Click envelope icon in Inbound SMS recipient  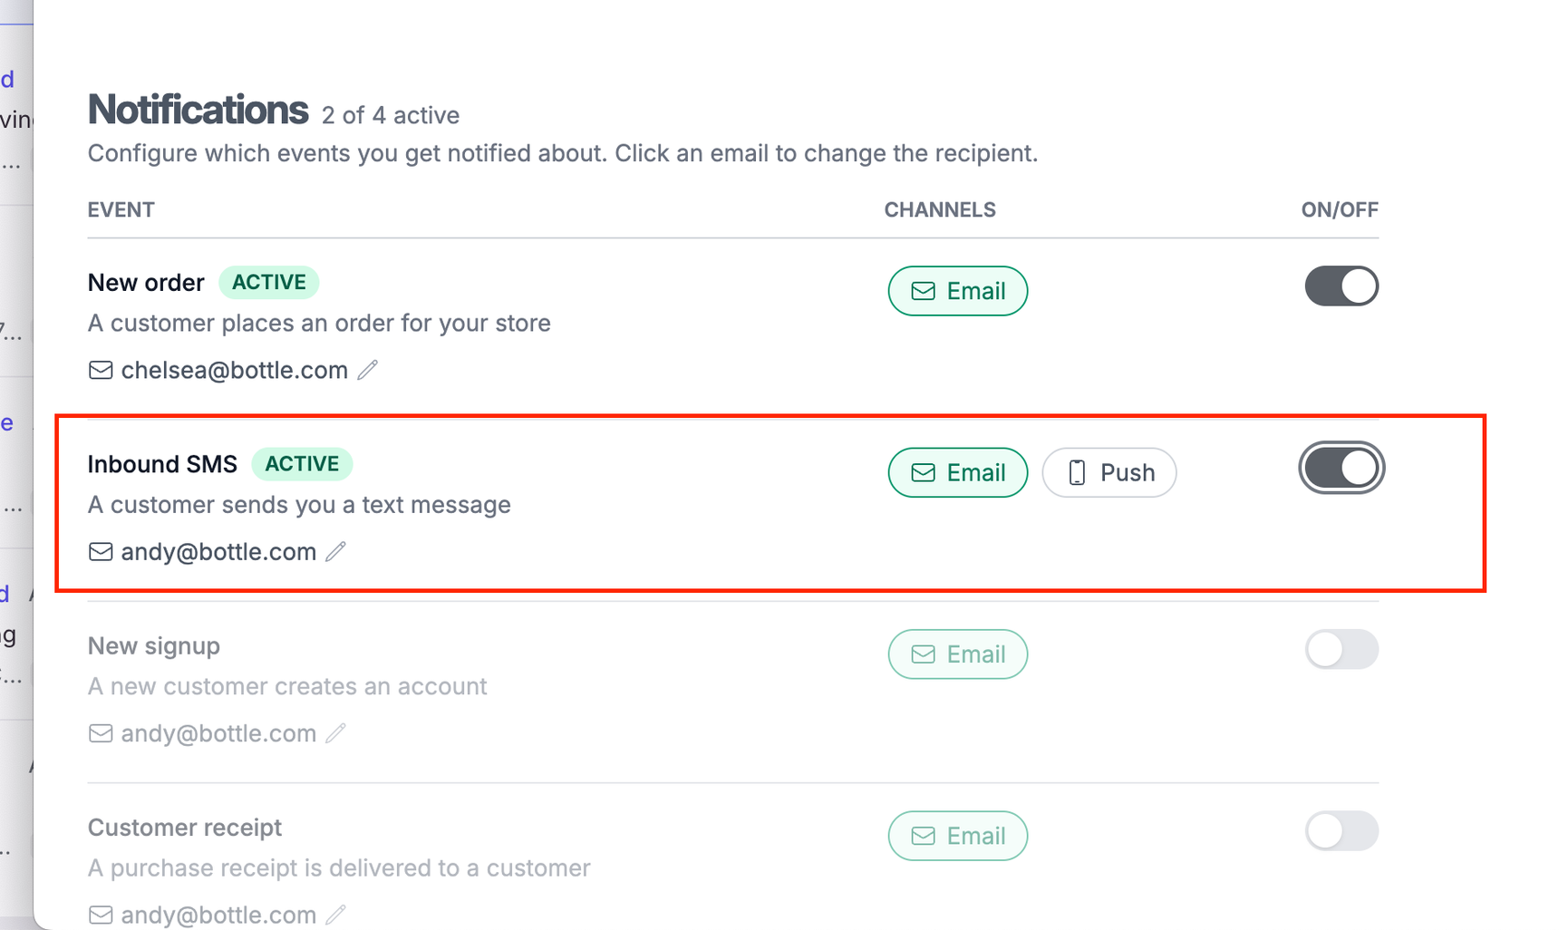(x=101, y=551)
